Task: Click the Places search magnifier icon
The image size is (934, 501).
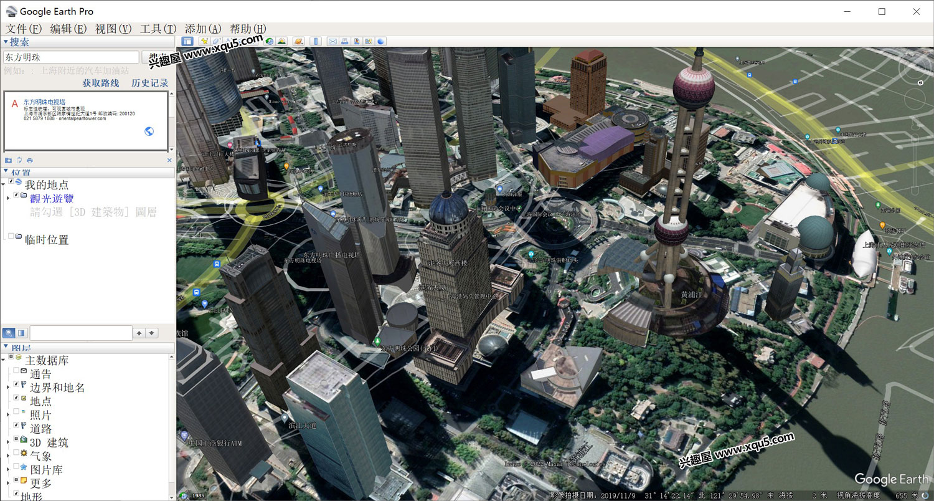Action: (9, 333)
